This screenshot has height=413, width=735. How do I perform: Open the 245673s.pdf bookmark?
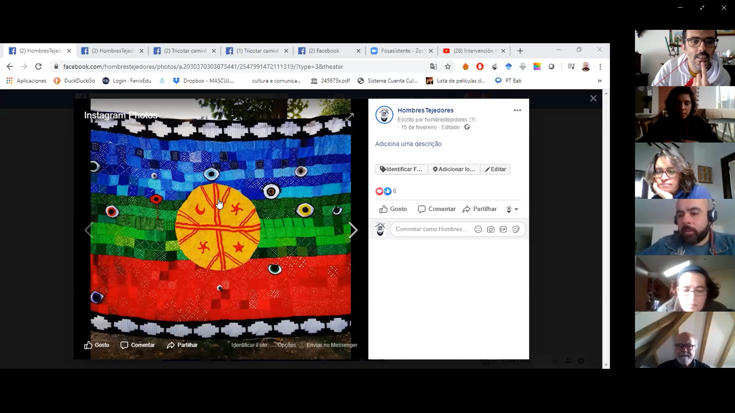(x=330, y=81)
